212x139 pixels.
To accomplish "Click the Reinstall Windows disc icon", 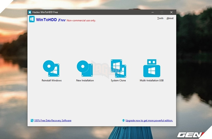I will point(51,69).
